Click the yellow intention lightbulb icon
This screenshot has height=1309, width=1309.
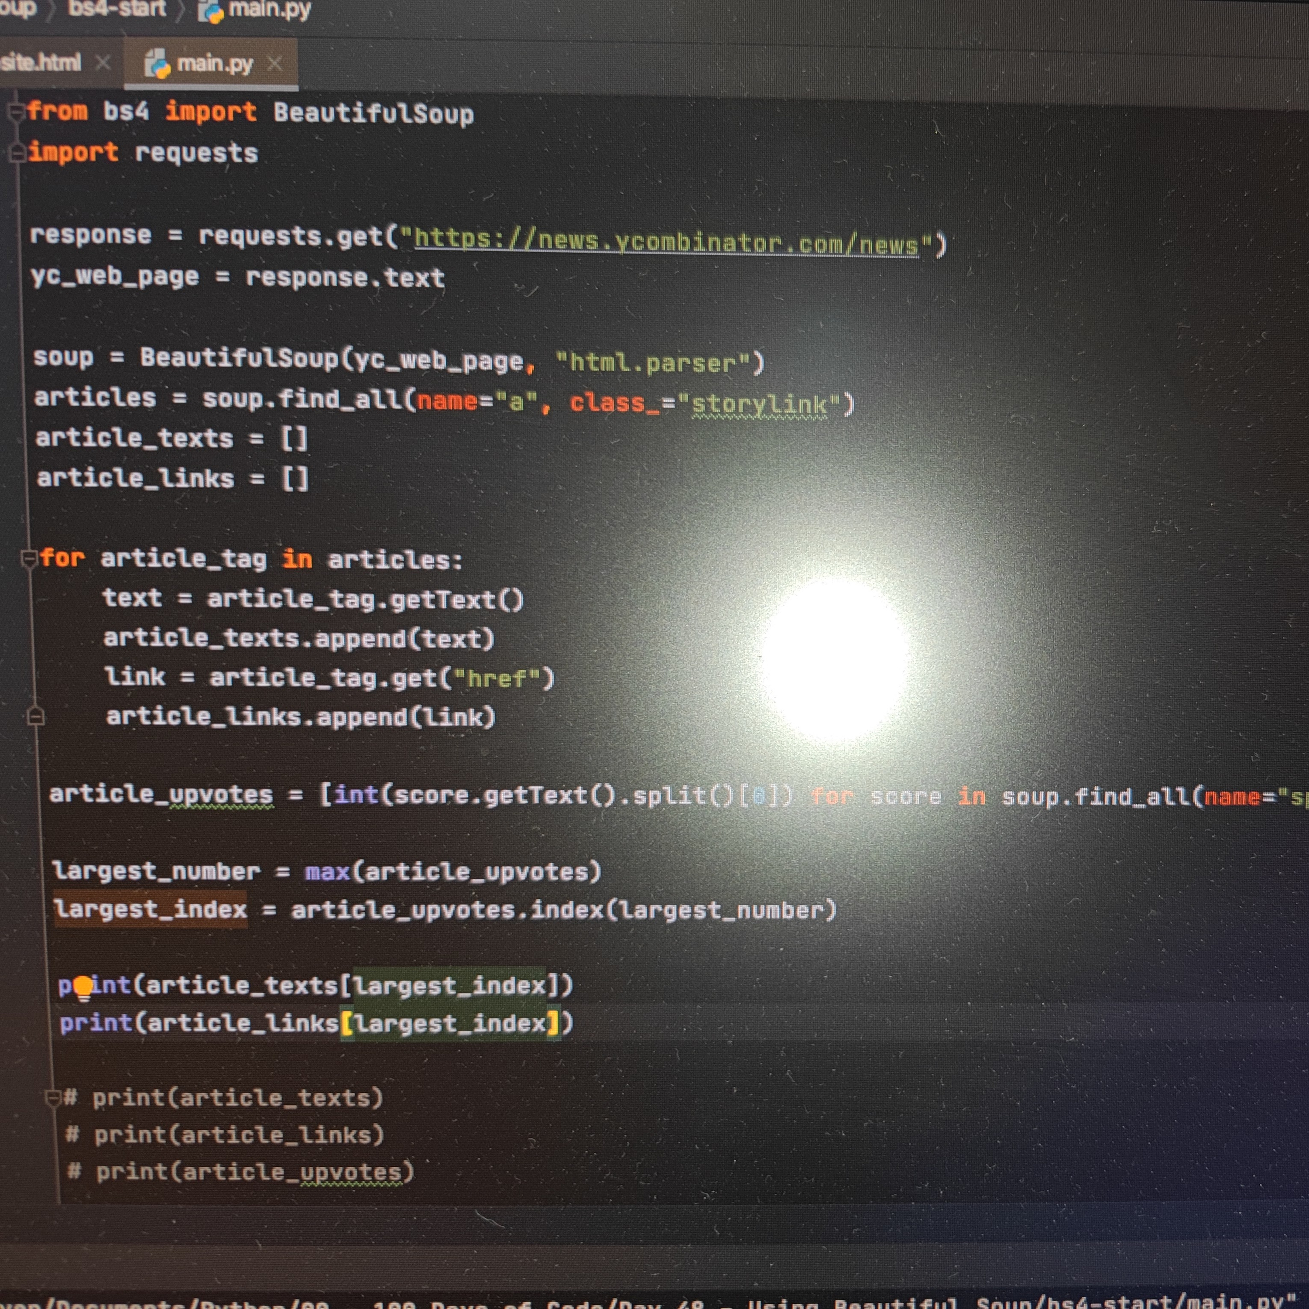pos(82,988)
